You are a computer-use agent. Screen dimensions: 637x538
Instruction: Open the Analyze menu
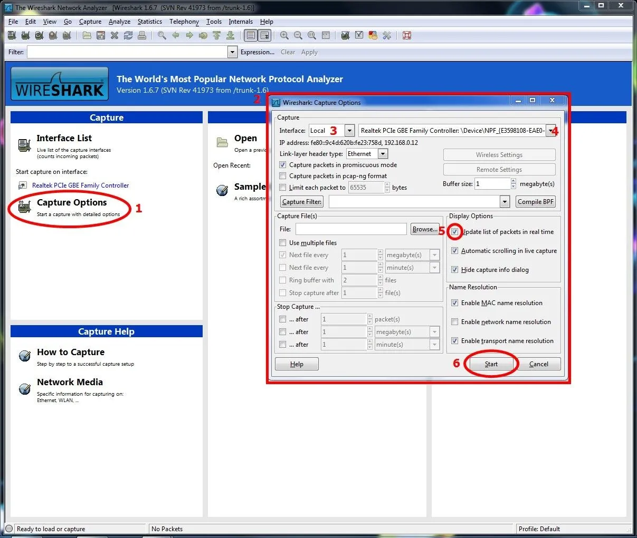point(119,22)
